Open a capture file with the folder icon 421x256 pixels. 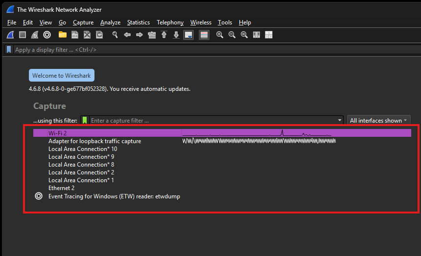pyautogui.click(x=63, y=35)
